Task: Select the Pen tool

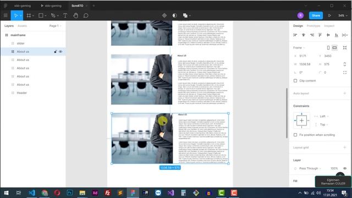Action: [53, 15]
